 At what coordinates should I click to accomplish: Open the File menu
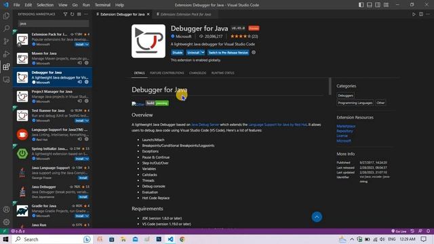(16, 5)
